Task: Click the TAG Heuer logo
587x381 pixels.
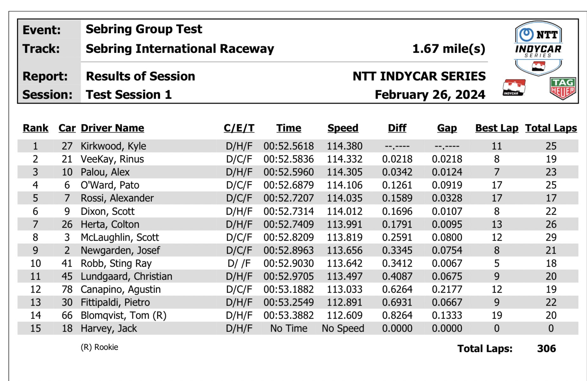Action: click(x=563, y=88)
